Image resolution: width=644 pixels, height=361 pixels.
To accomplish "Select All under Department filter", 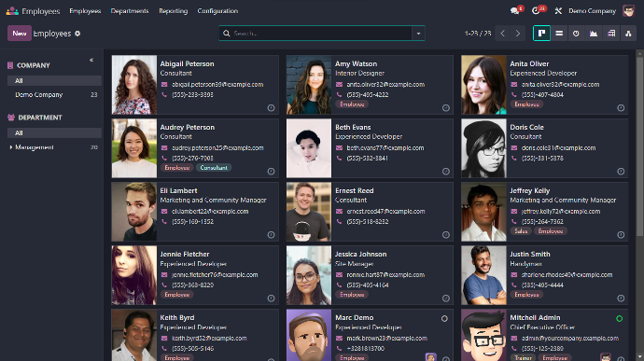I will (x=54, y=132).
